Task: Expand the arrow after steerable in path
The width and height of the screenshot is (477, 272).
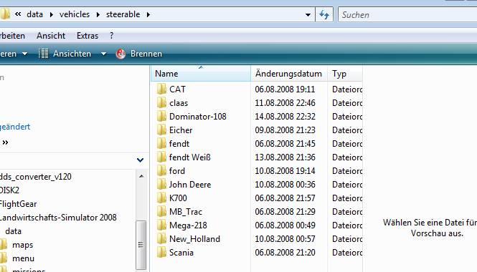Action: (148, 14)
